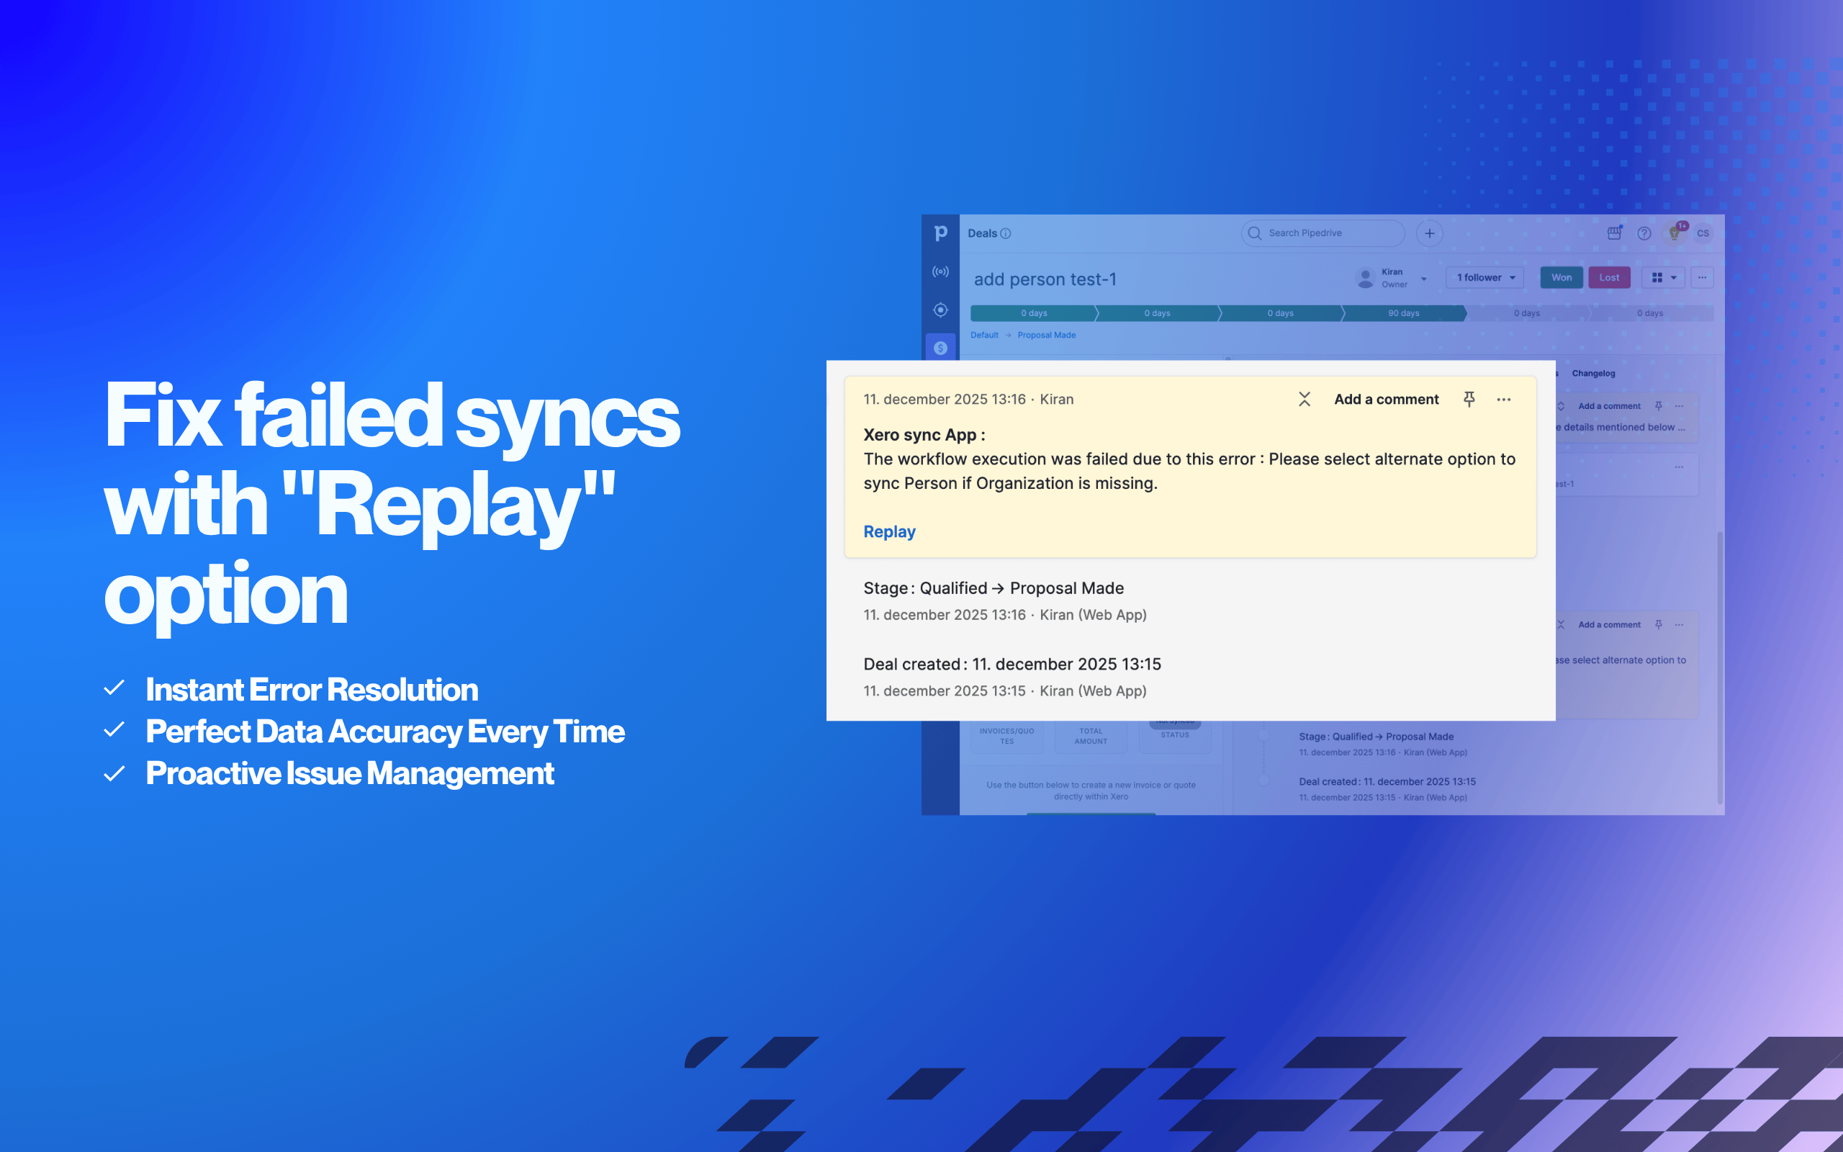Collapse the enlarged Xero sync note
The image size is (1843, 1152).
click(x=1304, y=399)
